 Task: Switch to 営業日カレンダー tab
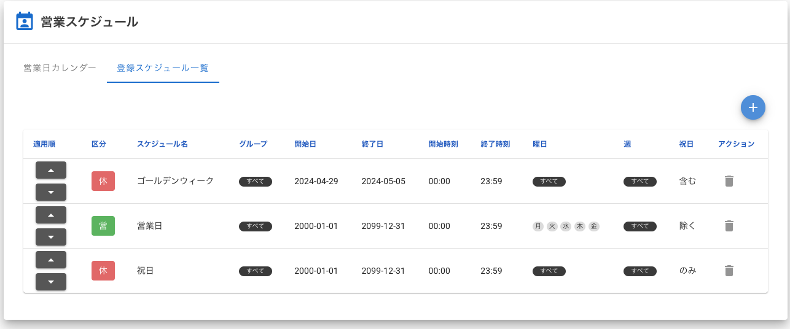pyautogui.click(x=60, y=68)
